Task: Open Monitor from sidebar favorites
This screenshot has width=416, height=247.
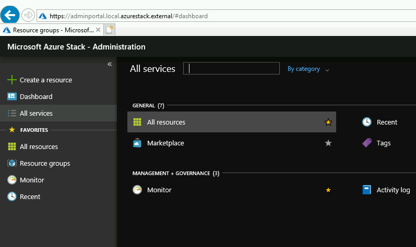Action: point(32,180)
